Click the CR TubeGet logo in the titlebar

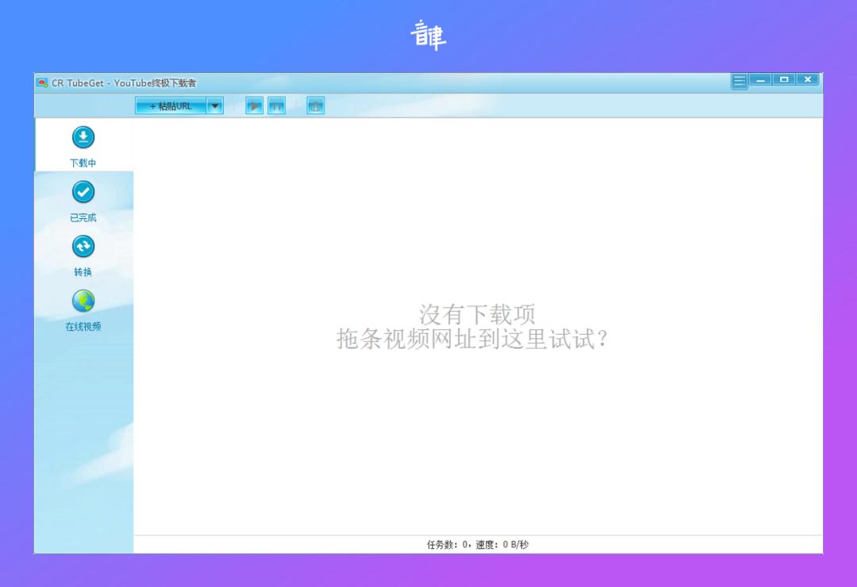[x=40, y=82]
